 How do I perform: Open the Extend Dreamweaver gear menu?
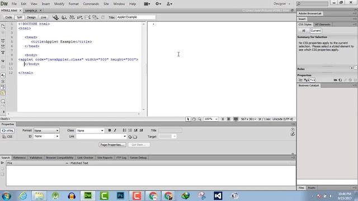click(158, 4)
